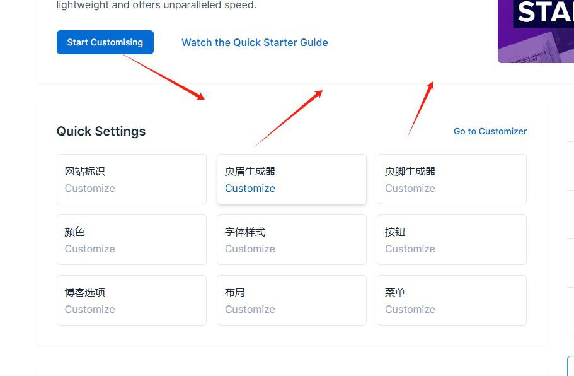Click the purple starter template thumbnail
Viewport: 574px width, 376px height.
(536, 31)
